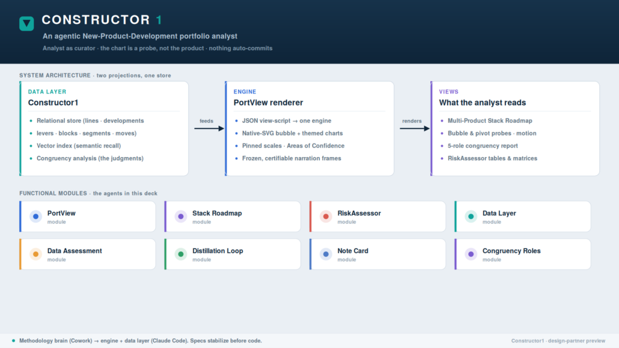The height and width of the screenshot is (348, 619).
Task: Click 'Congruency analysis (the judgments)' bullet
Action: click(90, 158)
